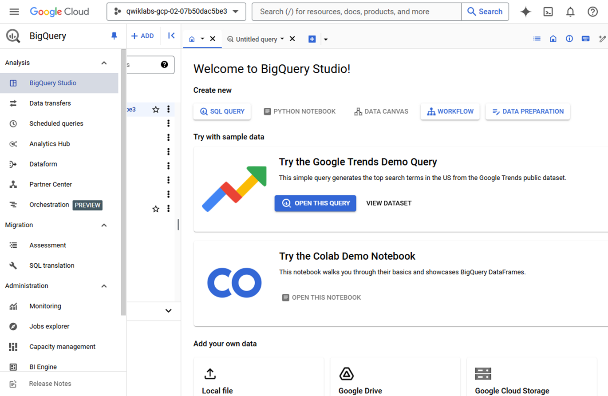
Task: Open Capacity management
Action: click(x=59, y=347)
